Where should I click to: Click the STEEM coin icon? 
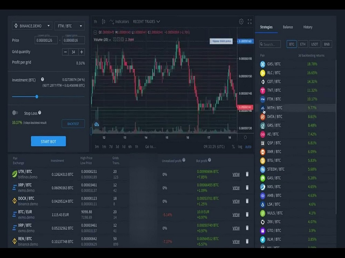(263, 169)
